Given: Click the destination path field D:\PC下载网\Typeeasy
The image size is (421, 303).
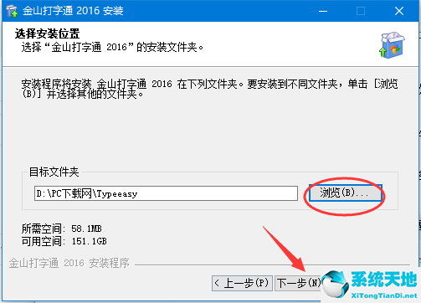Looking at the screenshot, I should pyautogui.click(x=166, y=193).
